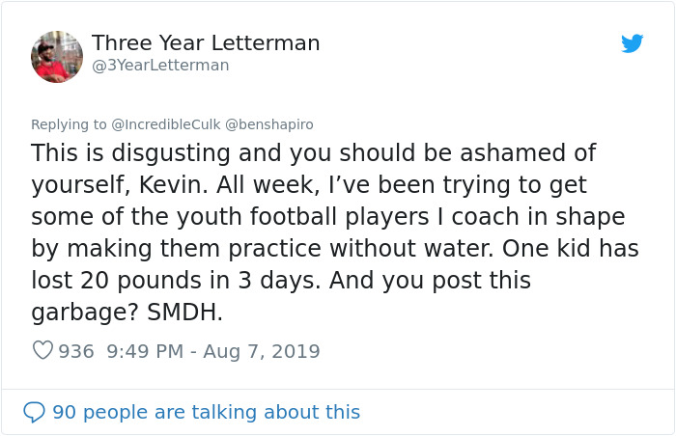Click the speech bubble conversation icon
This screenshot has height=436, width=676.
pos(34,412)
